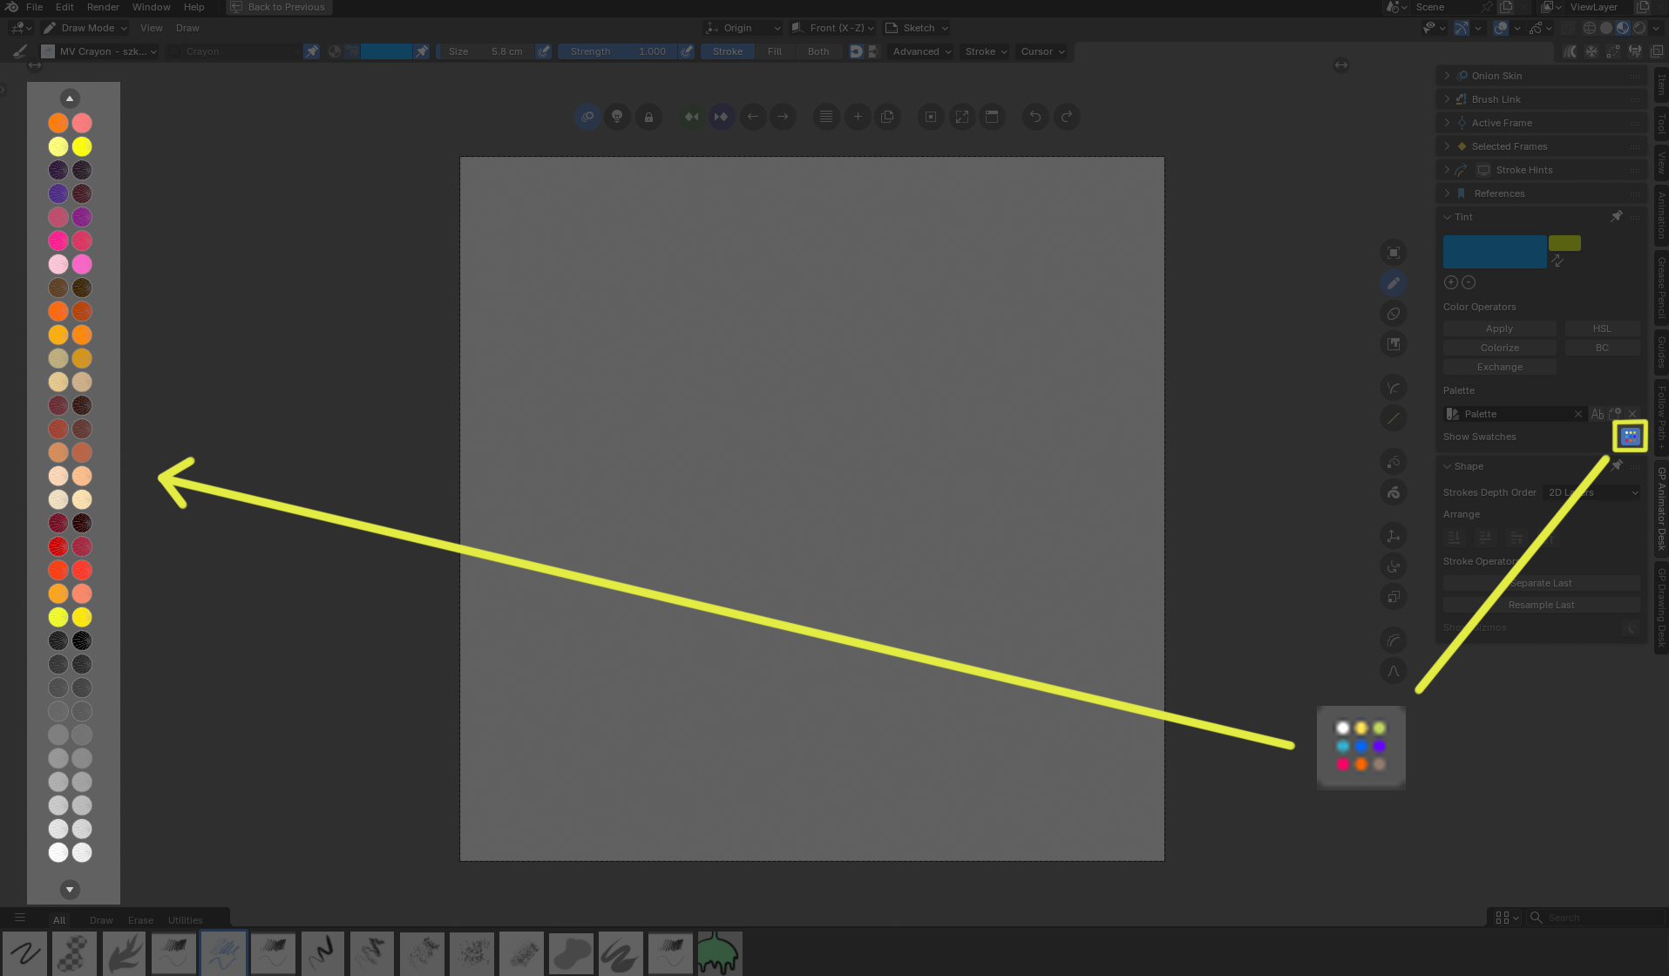This screenshot has height=976, width=1669.
Task: Enable wireframe viewport shading
Action: (1590, 28)
